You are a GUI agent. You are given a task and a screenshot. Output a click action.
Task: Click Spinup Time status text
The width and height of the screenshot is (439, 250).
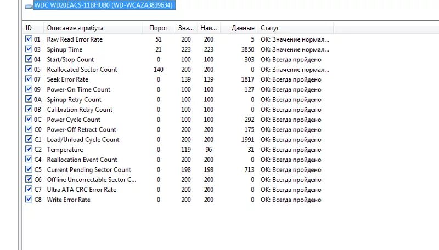[x=295, y=49]
